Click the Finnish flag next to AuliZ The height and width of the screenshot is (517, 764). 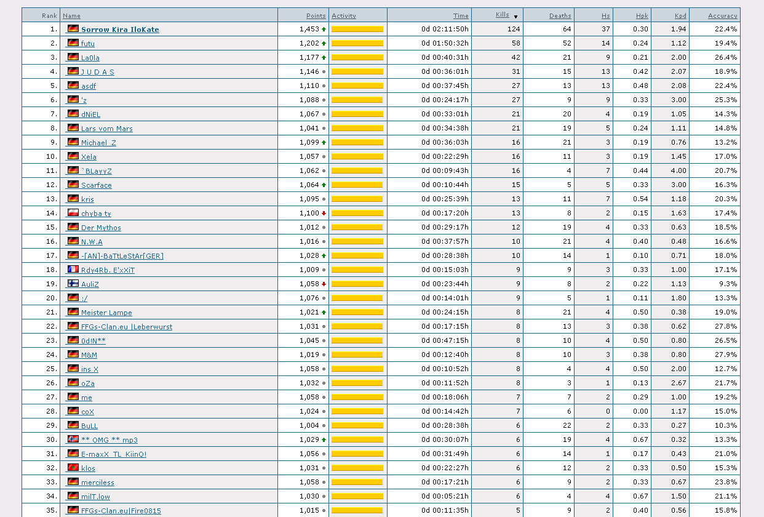click(73, 284)
